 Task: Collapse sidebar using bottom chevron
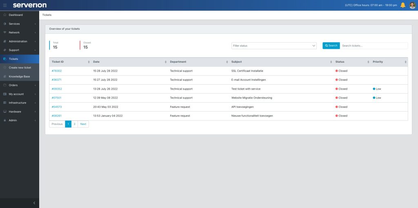coord(34,203)
